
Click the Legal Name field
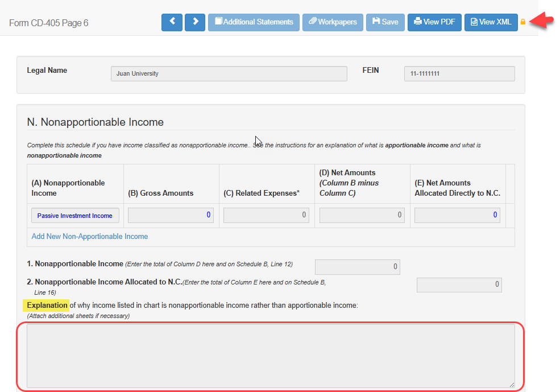[x=229, y=74]
